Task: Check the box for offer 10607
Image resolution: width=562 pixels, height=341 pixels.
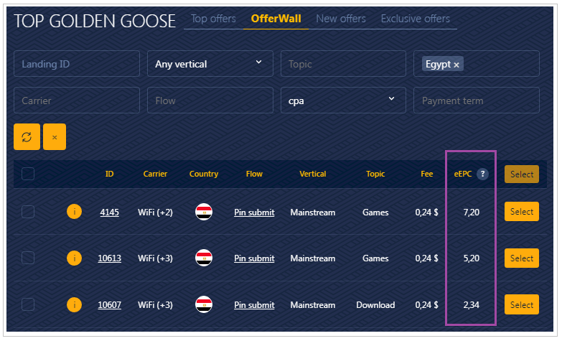Action: click(28, 304)
